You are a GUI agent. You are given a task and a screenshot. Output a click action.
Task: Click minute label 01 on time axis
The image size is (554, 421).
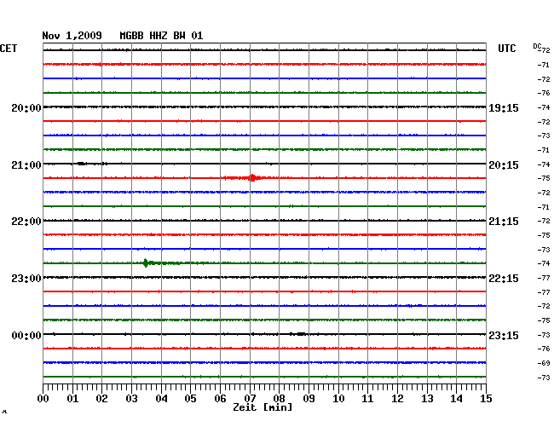click(72, 399)
